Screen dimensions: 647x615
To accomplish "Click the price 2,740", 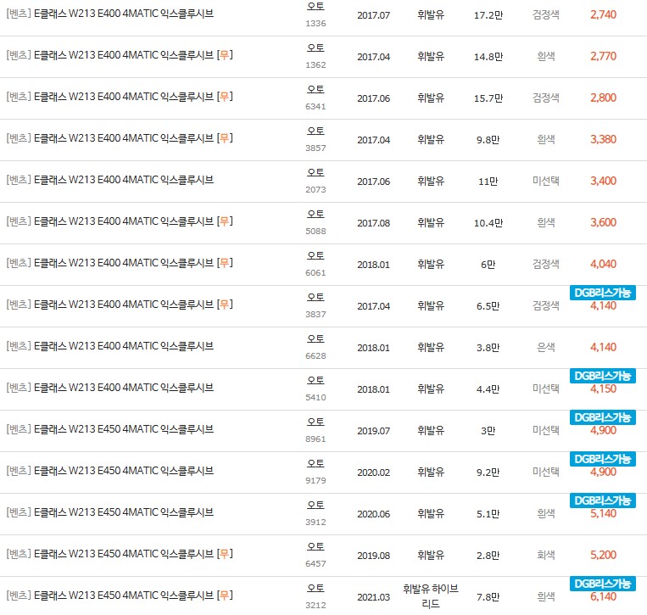I will 603,15.
